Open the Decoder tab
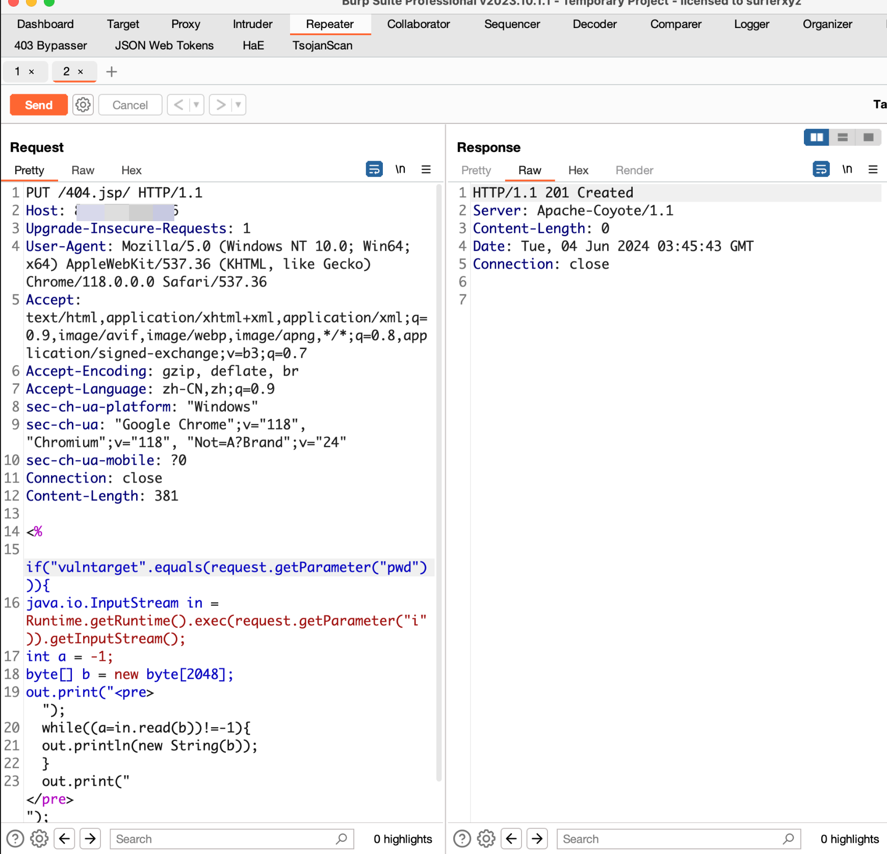This screenshot has width=887, height=854. click(594, 24)
